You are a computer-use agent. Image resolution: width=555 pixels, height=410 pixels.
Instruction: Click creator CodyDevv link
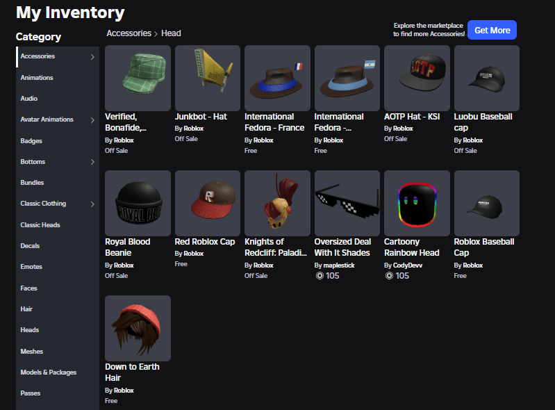[x=408, y=265]
